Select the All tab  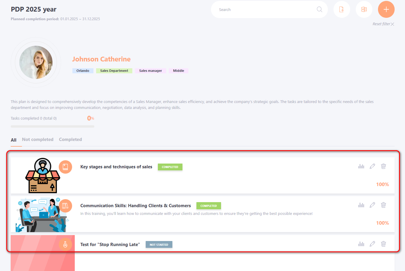click(x=14, y=140)
